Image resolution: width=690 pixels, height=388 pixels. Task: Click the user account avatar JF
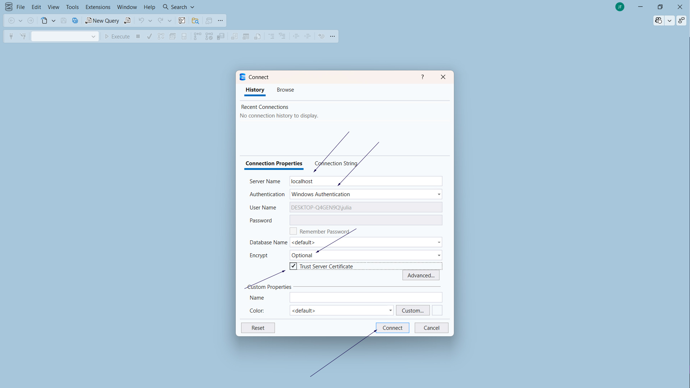(x=620, y=7)
